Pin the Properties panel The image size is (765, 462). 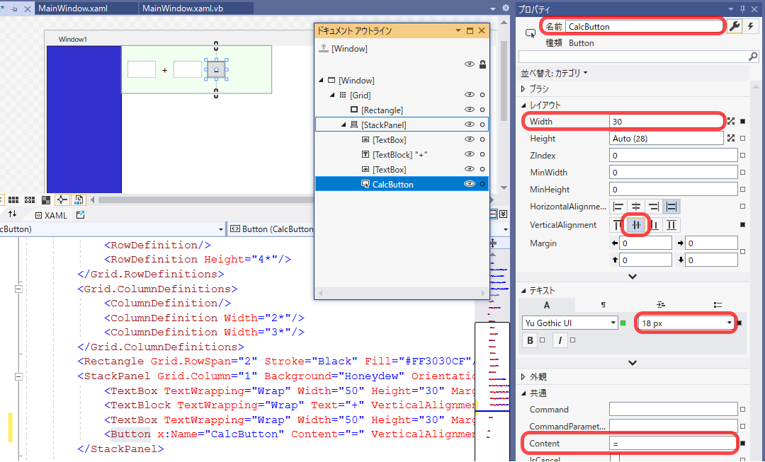743,8
